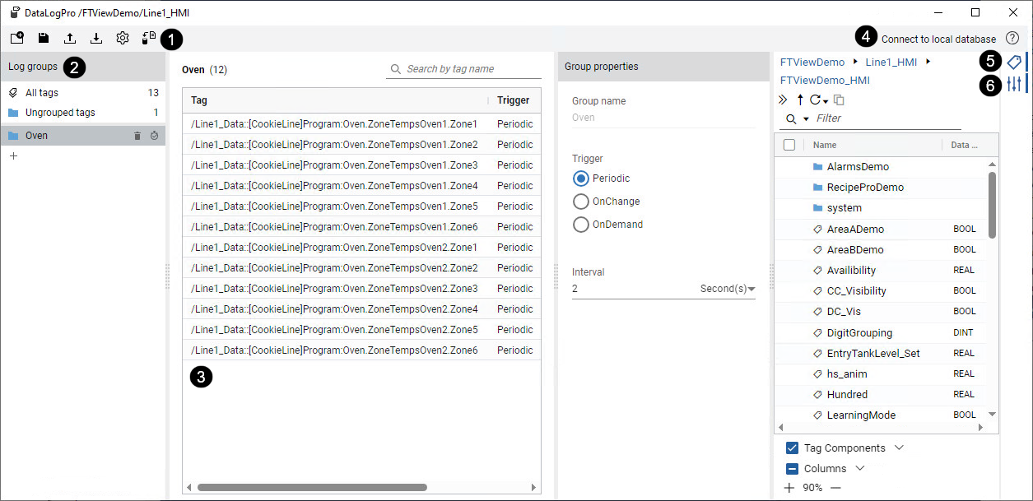
Task: Click Connect to local database
Action: [938, 39]
